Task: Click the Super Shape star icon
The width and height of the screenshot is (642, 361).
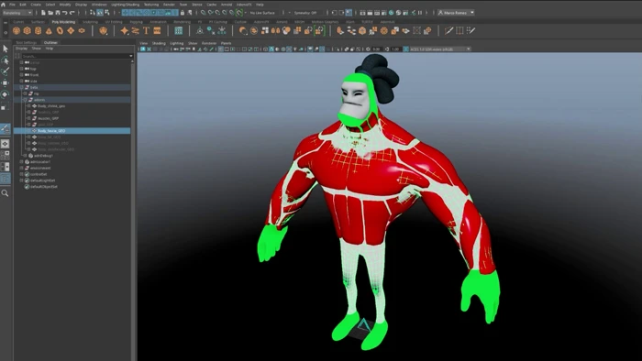Action: click(125, 30)
